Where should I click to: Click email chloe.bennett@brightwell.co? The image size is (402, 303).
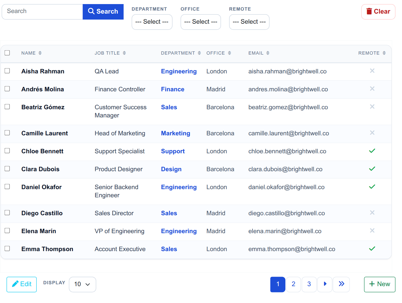point(287,151)
